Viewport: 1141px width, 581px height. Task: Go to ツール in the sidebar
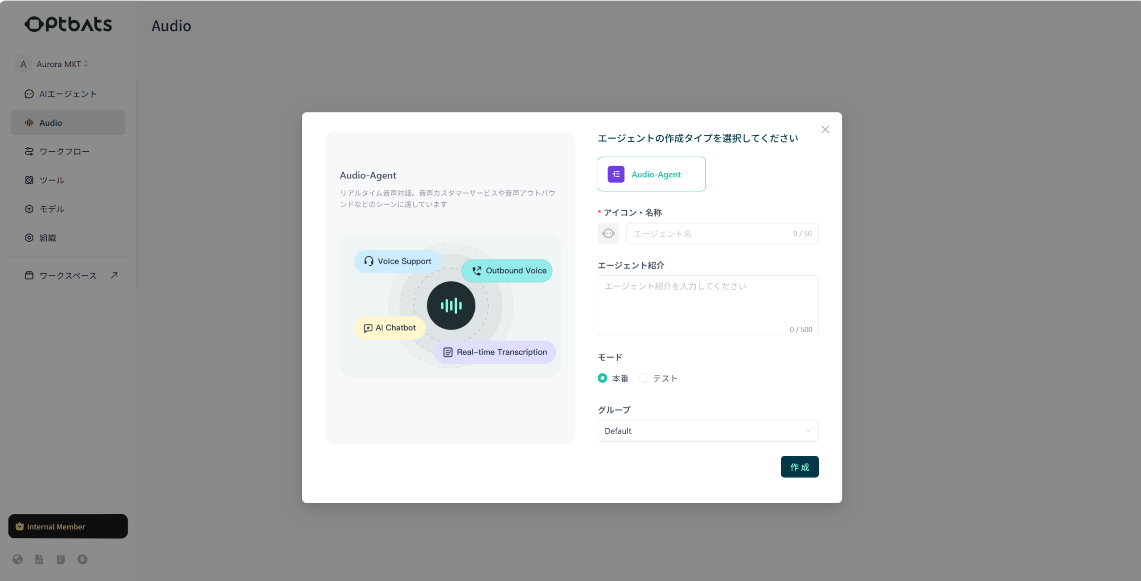point(68,180)
